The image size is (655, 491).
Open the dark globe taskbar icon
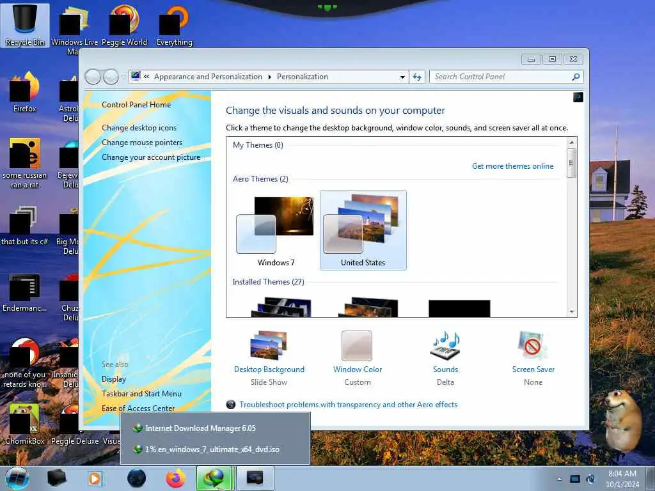[x=137, y=478]
